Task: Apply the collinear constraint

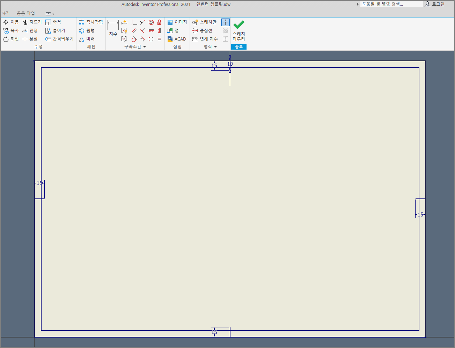Action: click(x=142, y=22)
